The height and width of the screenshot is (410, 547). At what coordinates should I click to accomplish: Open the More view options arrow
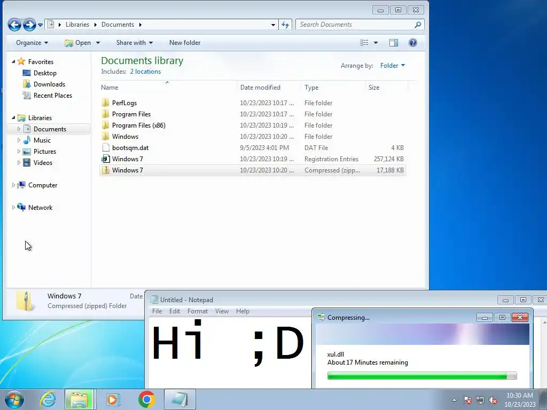tap(376, 43)
